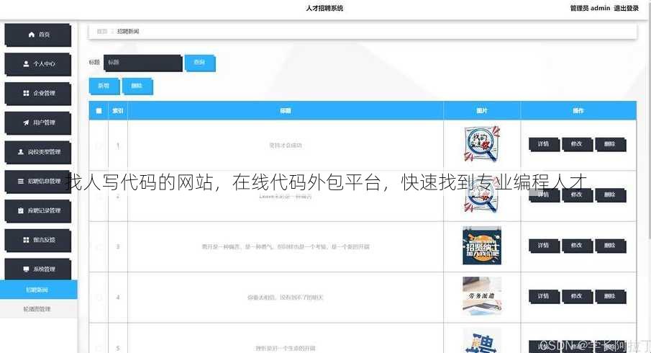Tick the checkbox for row 3
651x353 pixels.
pos(99,247)
